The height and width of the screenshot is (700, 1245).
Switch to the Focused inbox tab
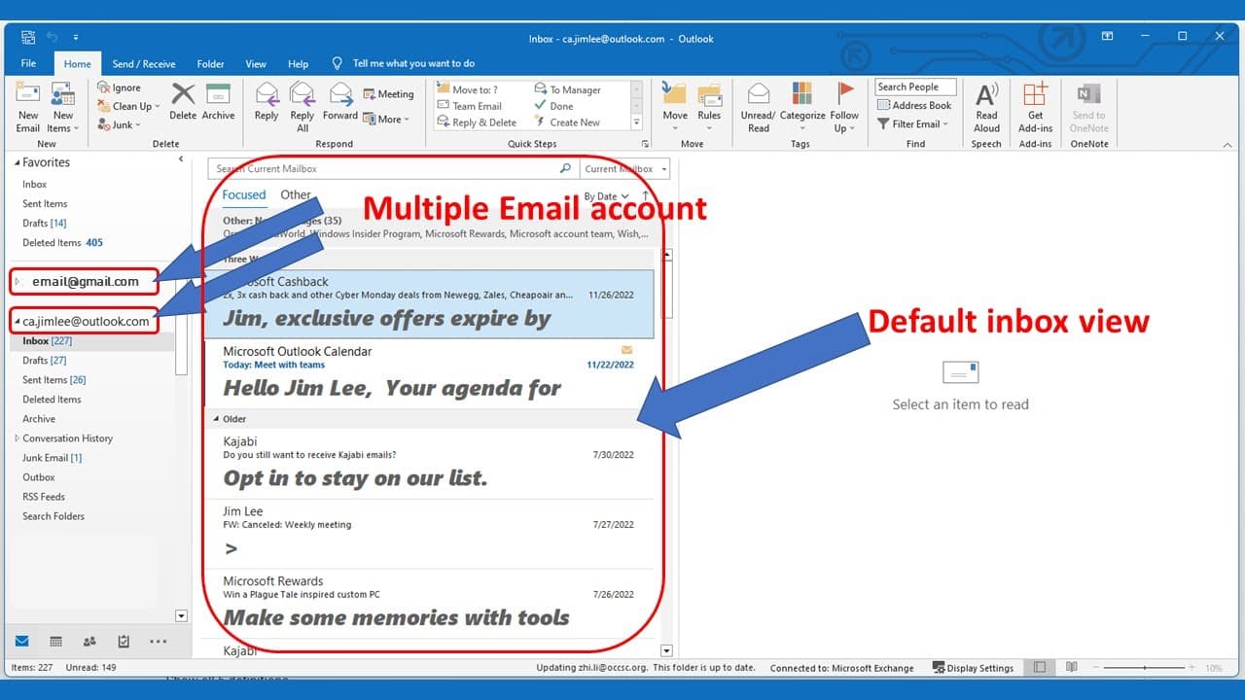[244, 195]
